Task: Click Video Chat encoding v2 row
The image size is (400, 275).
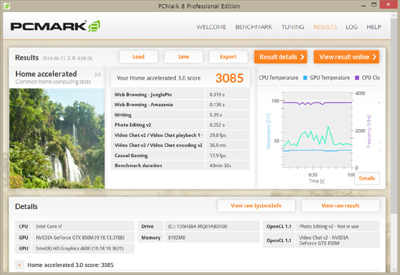Action: [181, 145]
